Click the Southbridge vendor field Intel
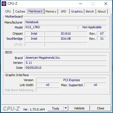 pyautogui.click(x=34, y=39)
